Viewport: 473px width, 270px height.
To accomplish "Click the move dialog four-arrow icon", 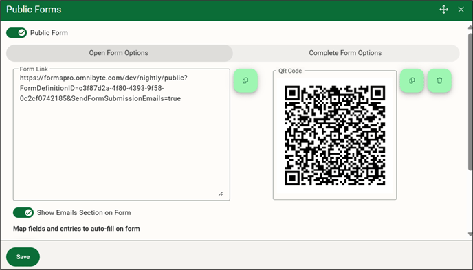I will pyautogui.click(x=443, y=10).
